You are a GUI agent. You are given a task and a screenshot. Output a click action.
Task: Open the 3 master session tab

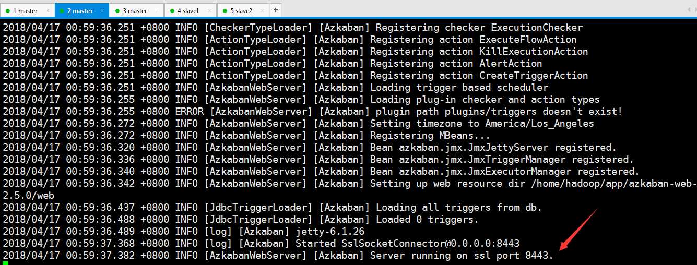136,10
